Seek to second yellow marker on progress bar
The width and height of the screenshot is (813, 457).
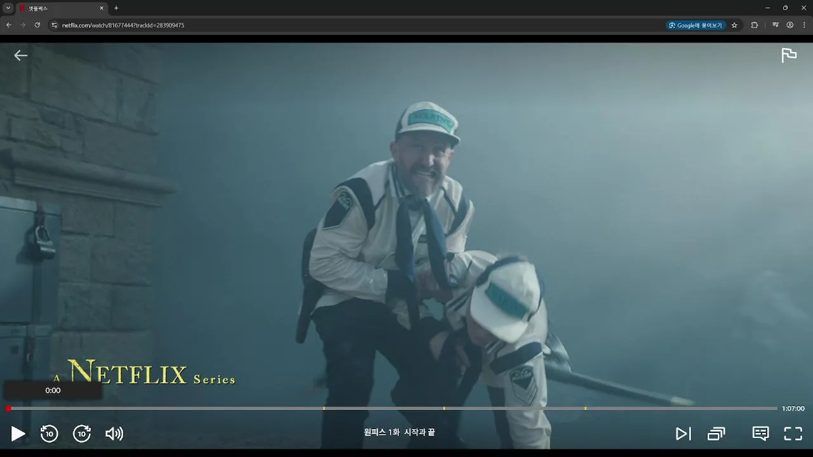tap(444, 408)
